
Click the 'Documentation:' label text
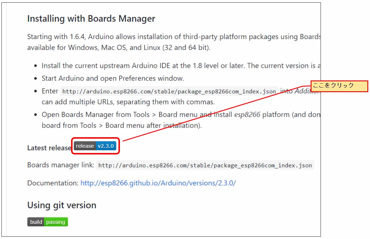point(53,183)
